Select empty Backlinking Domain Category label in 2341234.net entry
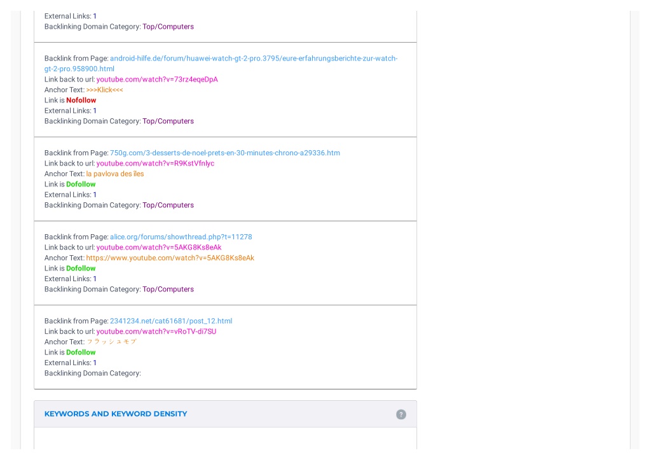 point(93,373)
